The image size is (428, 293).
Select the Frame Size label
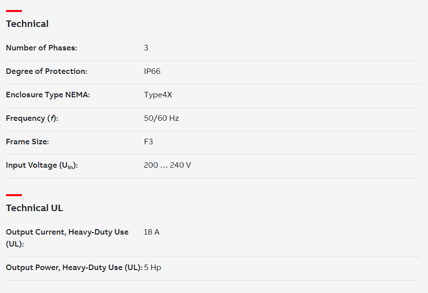tap(27, 142)
